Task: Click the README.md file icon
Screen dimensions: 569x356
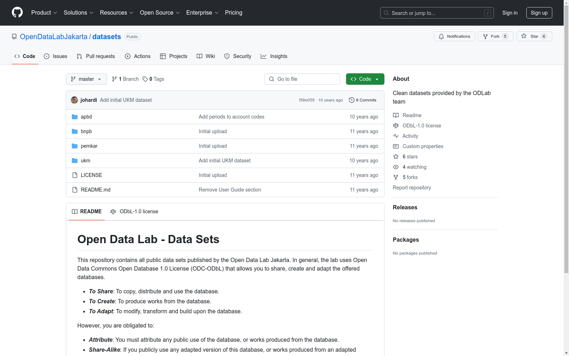Action: point(75,190)
